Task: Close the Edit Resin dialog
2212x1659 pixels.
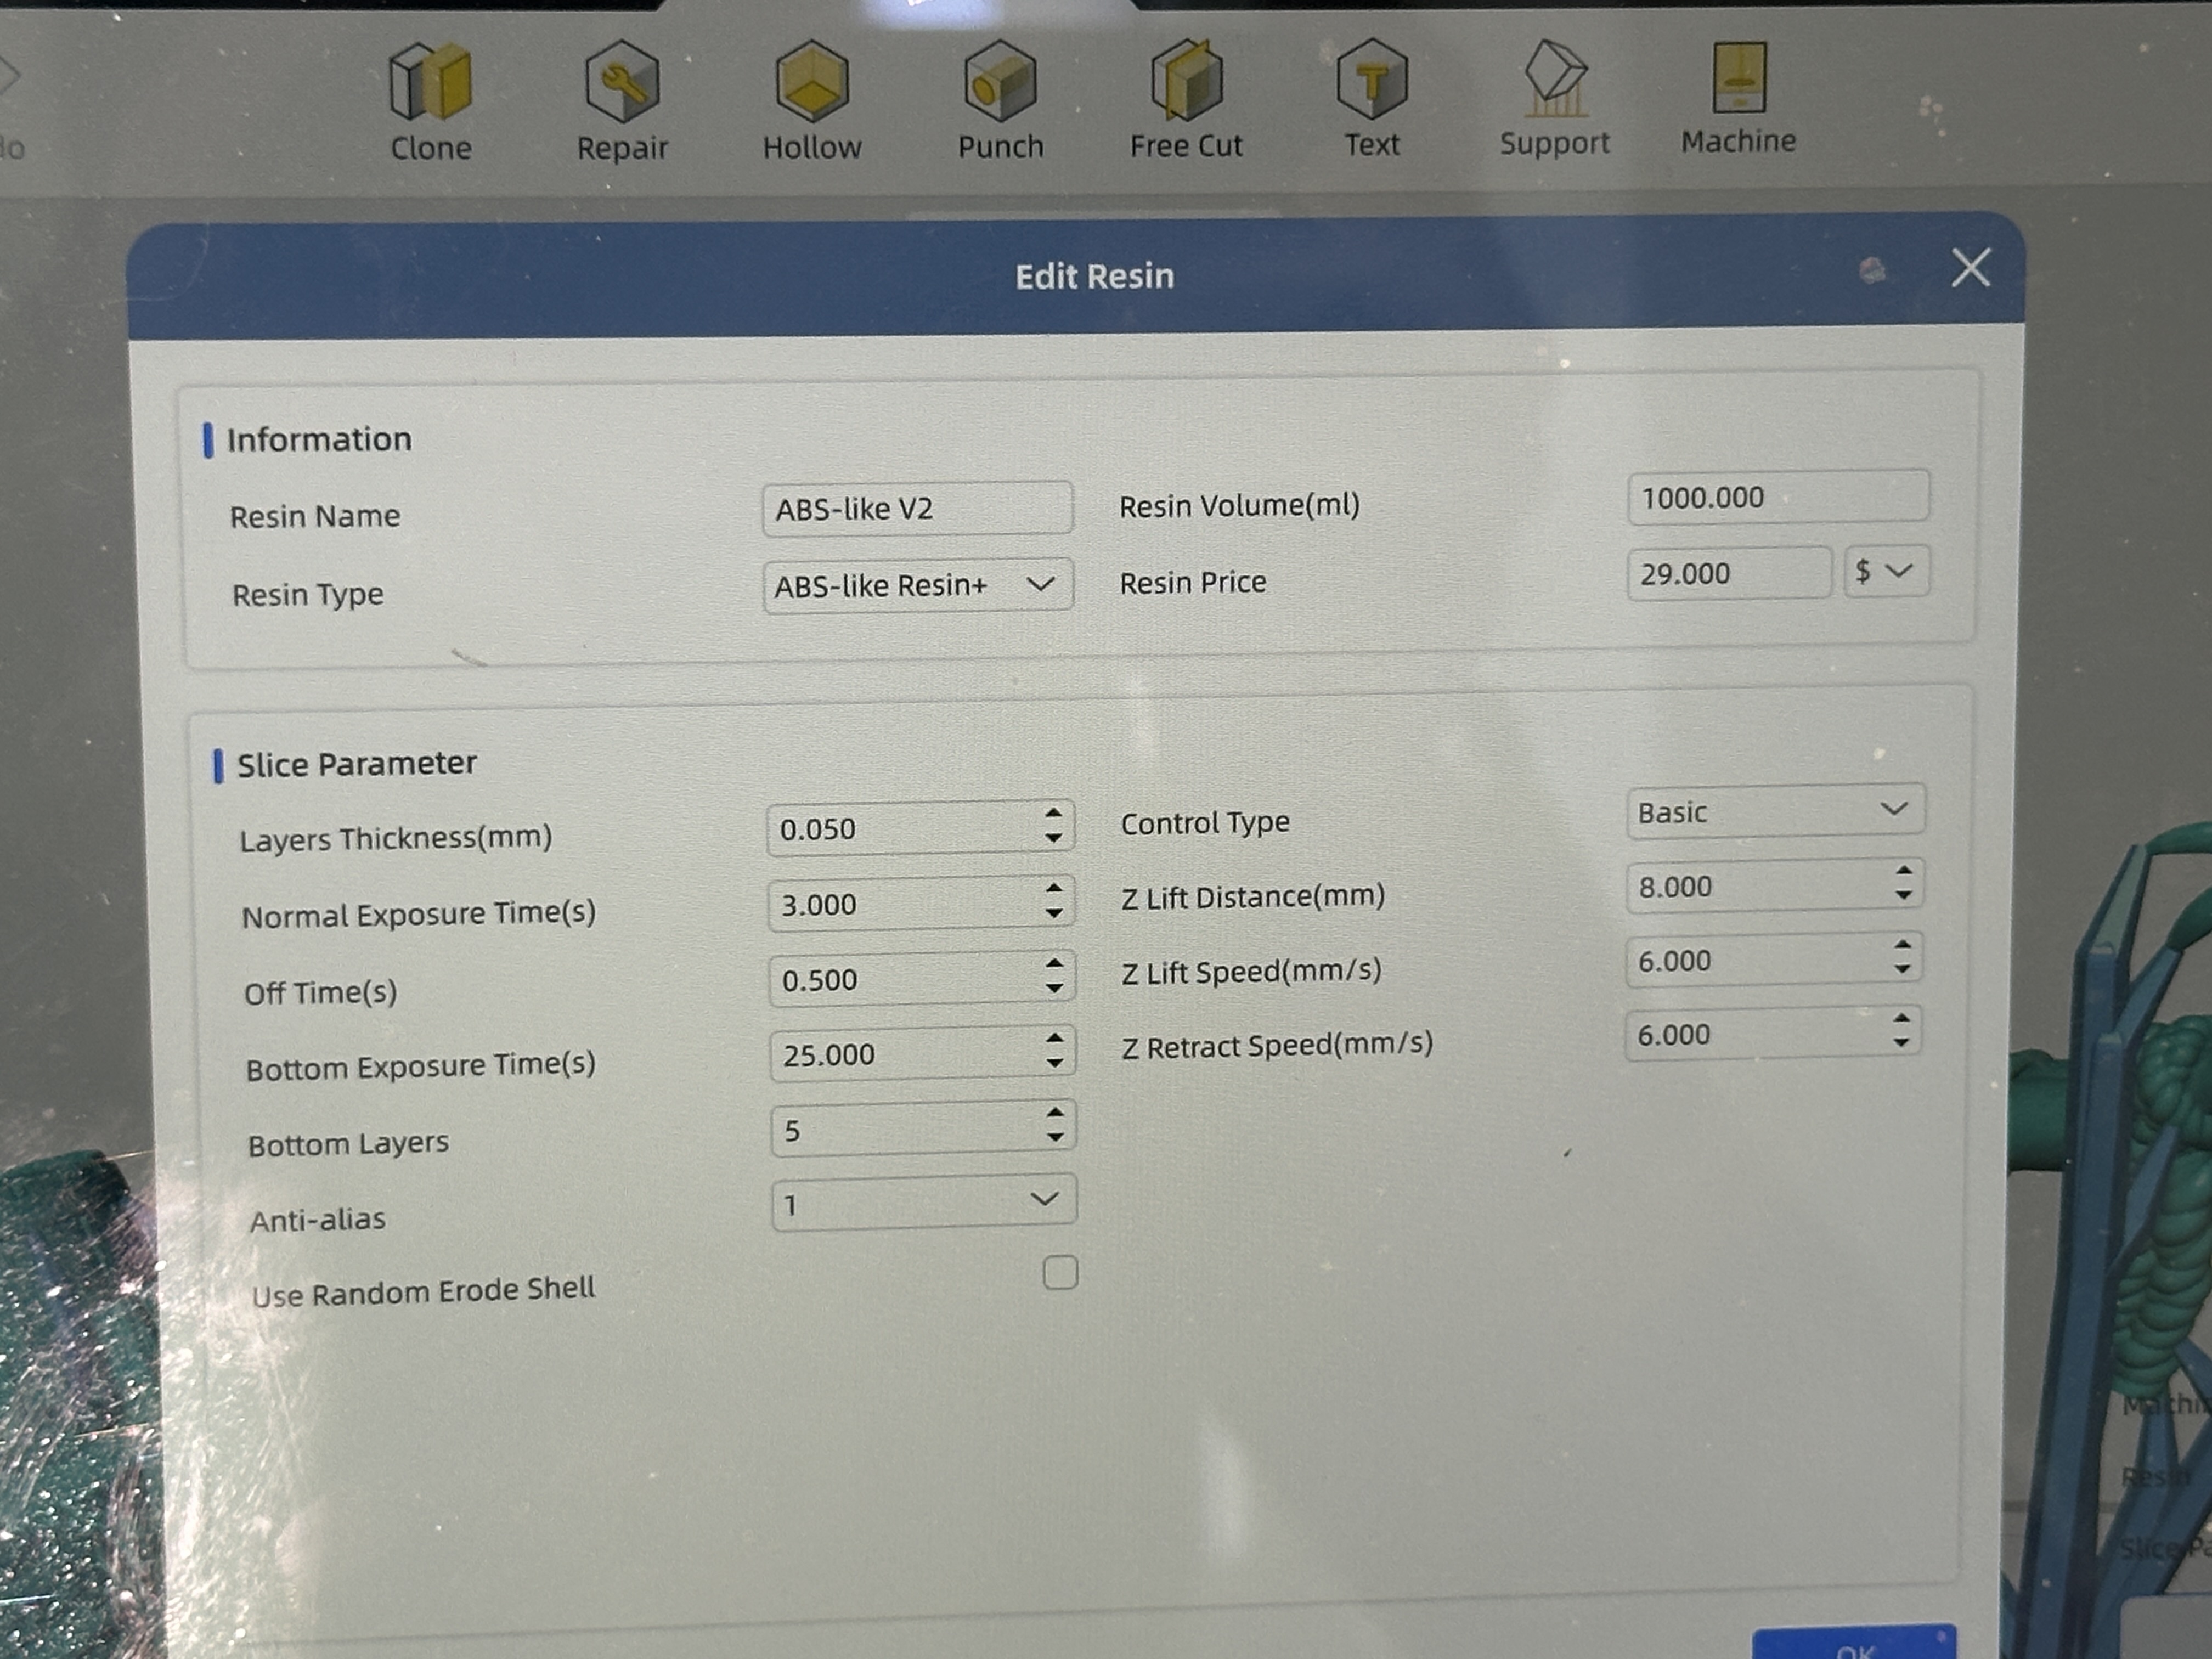Action: (1970, 268)
